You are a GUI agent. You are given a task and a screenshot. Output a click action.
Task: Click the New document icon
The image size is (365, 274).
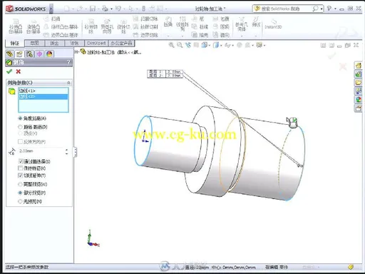coord(67,9)
